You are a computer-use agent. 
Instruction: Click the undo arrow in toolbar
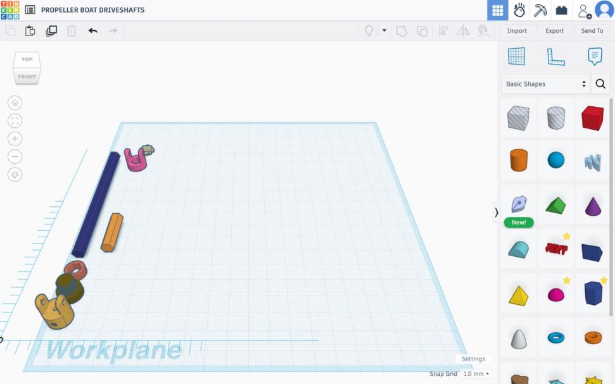pyautogui.click(x=93, y=30)
